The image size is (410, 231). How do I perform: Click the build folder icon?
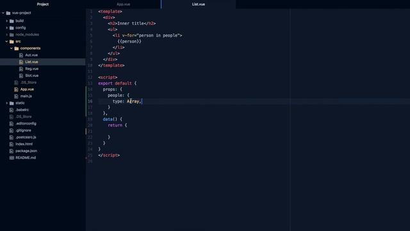point(12,21)
